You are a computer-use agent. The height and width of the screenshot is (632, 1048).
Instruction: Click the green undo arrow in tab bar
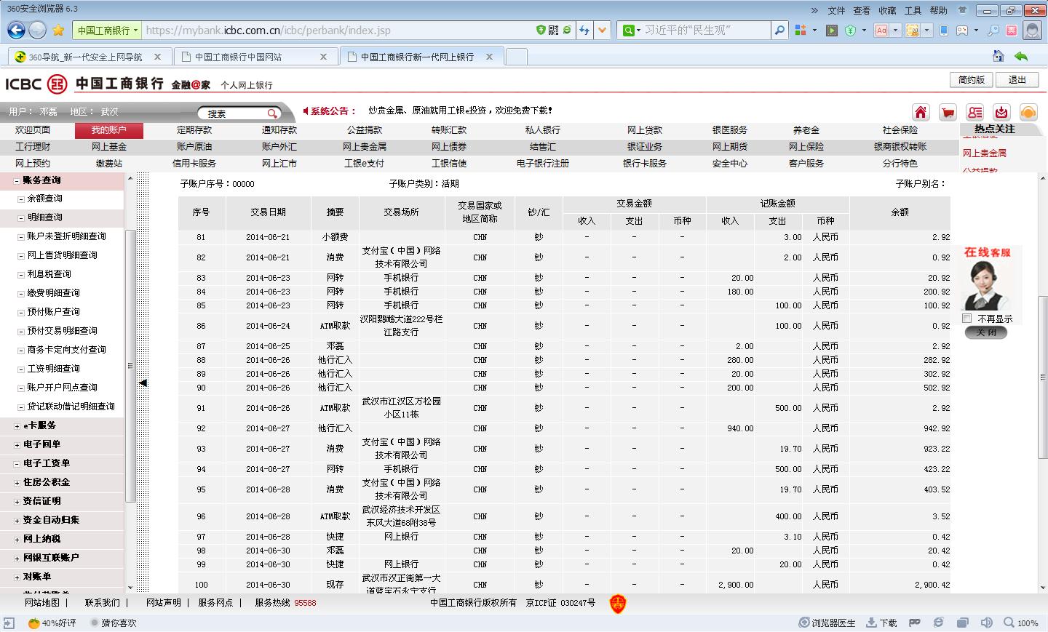click(x=1021, y=57)
